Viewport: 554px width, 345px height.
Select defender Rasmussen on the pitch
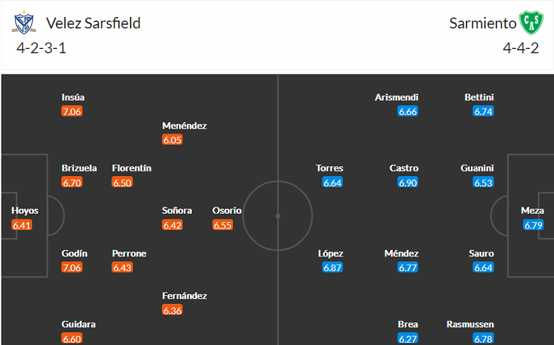pyautogui.click(x=470, y=324)
